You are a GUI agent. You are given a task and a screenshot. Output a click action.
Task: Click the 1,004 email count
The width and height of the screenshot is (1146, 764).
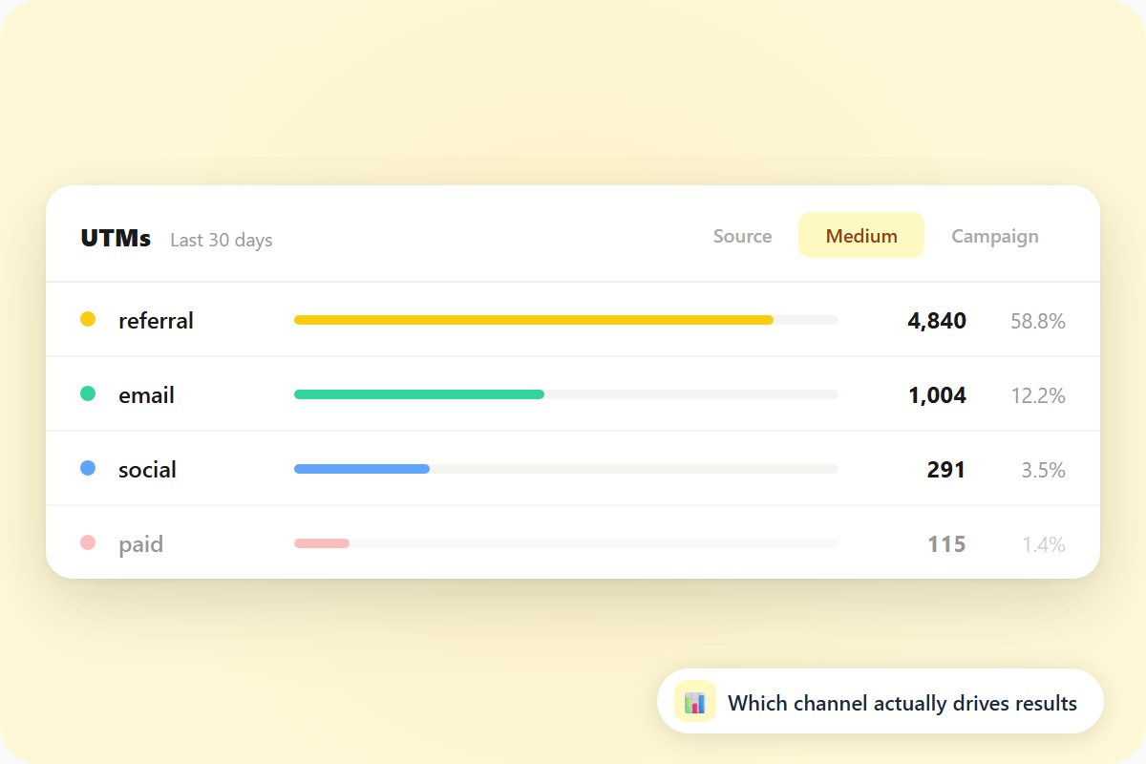click(x=937, y=395)
